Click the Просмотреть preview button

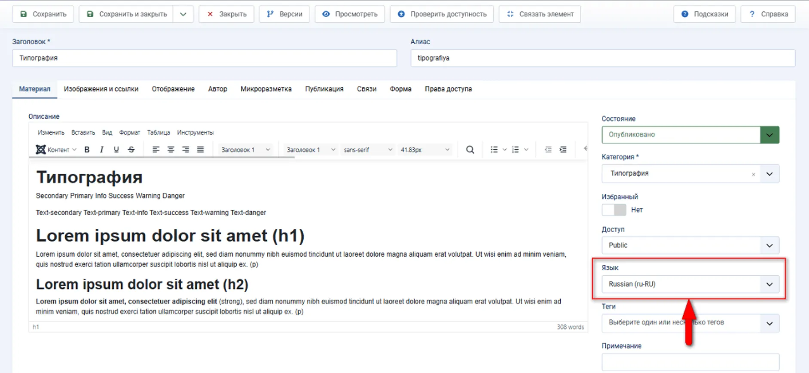point(350,14)
